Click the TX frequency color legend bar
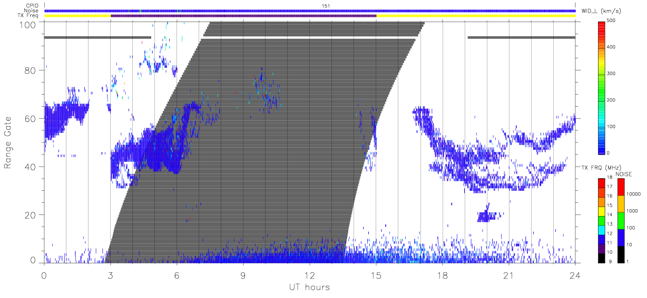Image resolution: width=647 pixels, height=298 pixels. [x=602, y=220]
